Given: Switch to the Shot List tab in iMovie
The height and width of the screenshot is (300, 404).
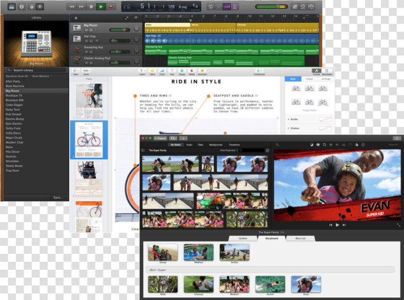Looking at the screenshot, I should pos(301,238).
